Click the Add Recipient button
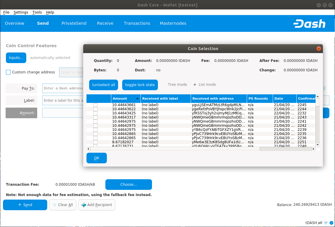Screen dimensions: 335x227 (x=97, y=205)
